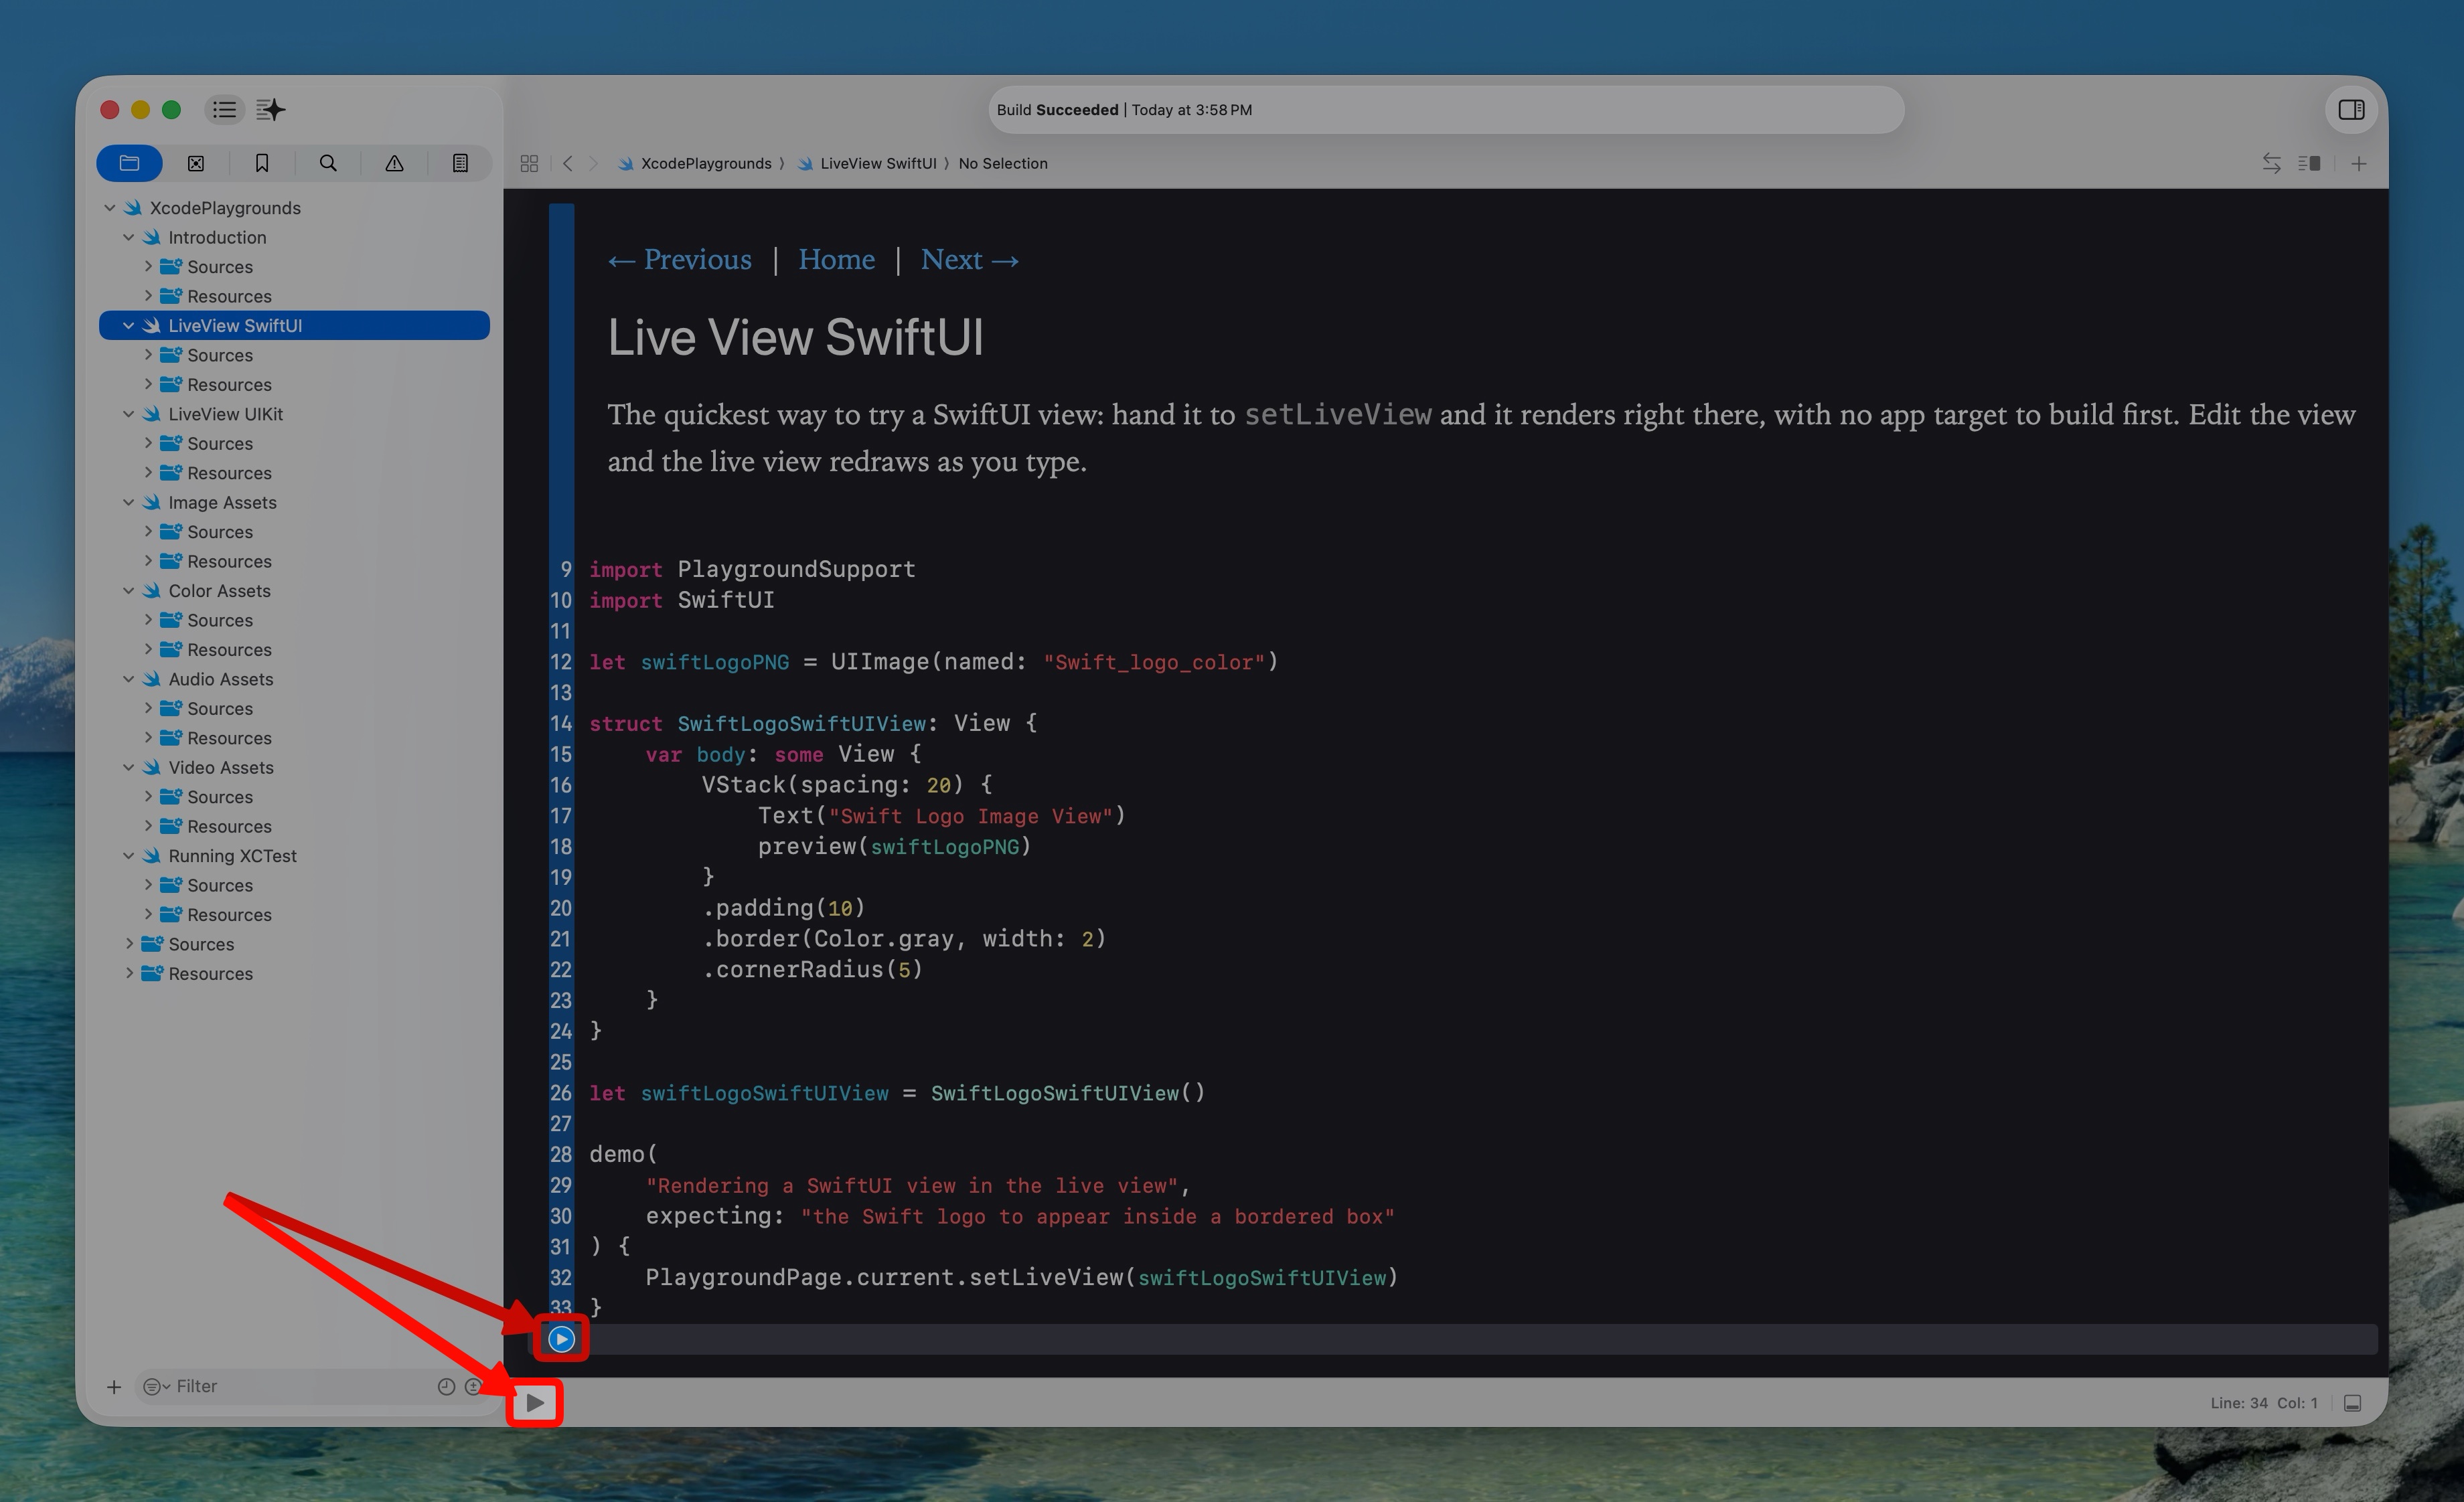Image resolution: width=2464 pixels, height=1502 pixels.
Task: Follow the Home link
Action: tap(836, 260)
